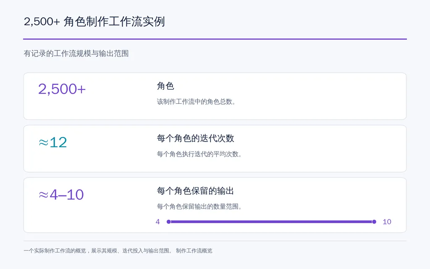Click the description '每个角色保留输出的数量范围。'
Image resolution: width=430 pixels, height=269 pixels.
point(199,206)
